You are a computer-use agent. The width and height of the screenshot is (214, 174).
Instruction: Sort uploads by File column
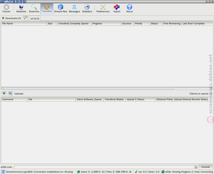(x=51, y=99)
